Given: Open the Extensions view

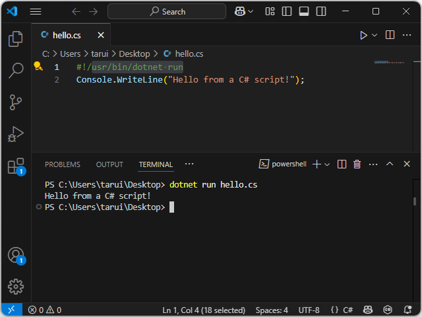Looking at the screenshot, I should click(x=15, y=166).
